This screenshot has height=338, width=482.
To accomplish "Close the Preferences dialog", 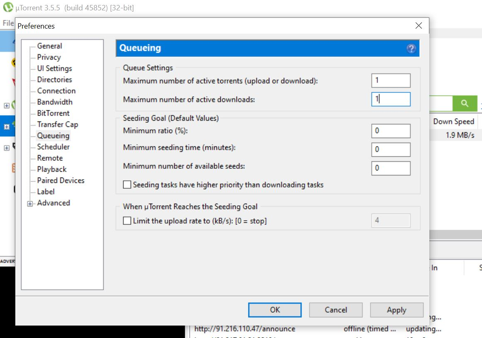I will click(419, 25).
